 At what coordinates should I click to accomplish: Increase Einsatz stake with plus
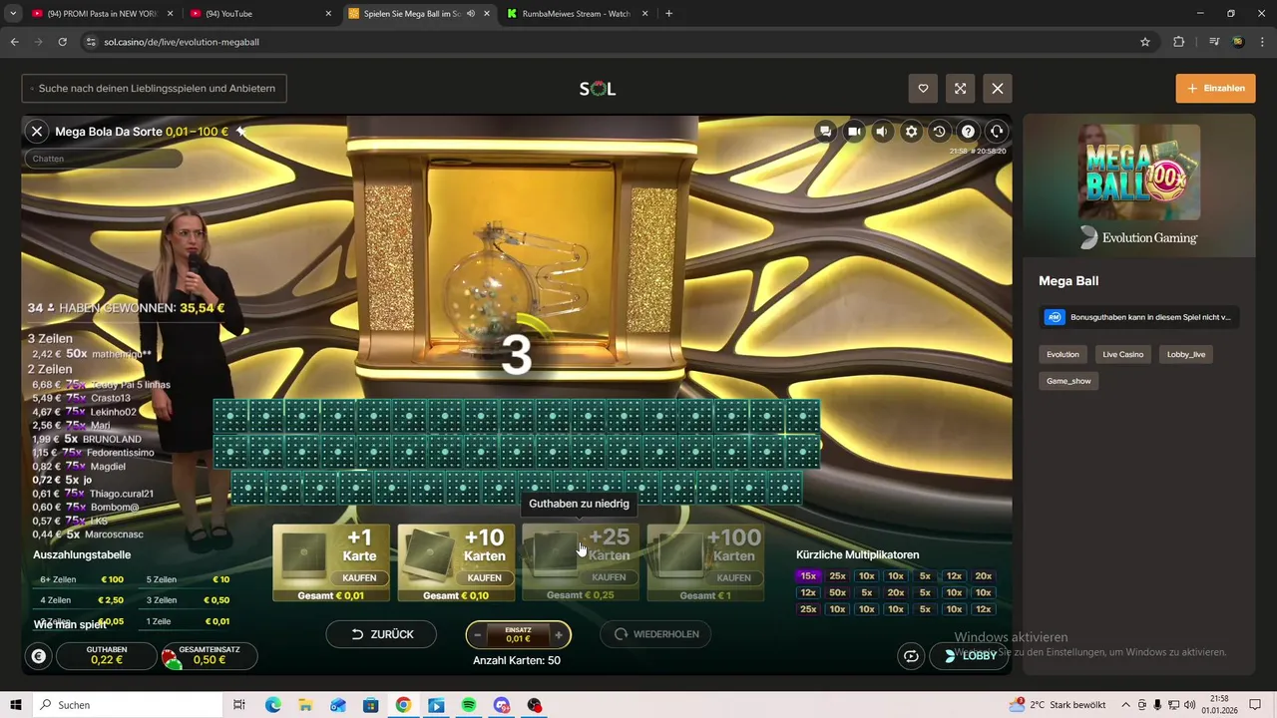coord(559,634)
